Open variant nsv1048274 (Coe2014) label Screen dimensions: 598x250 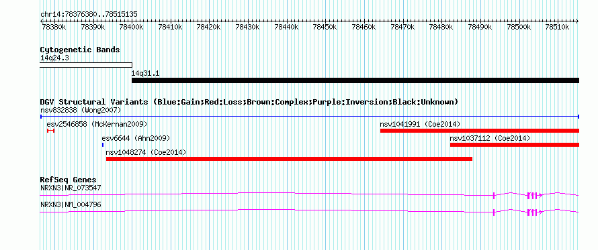coord(146,152)
